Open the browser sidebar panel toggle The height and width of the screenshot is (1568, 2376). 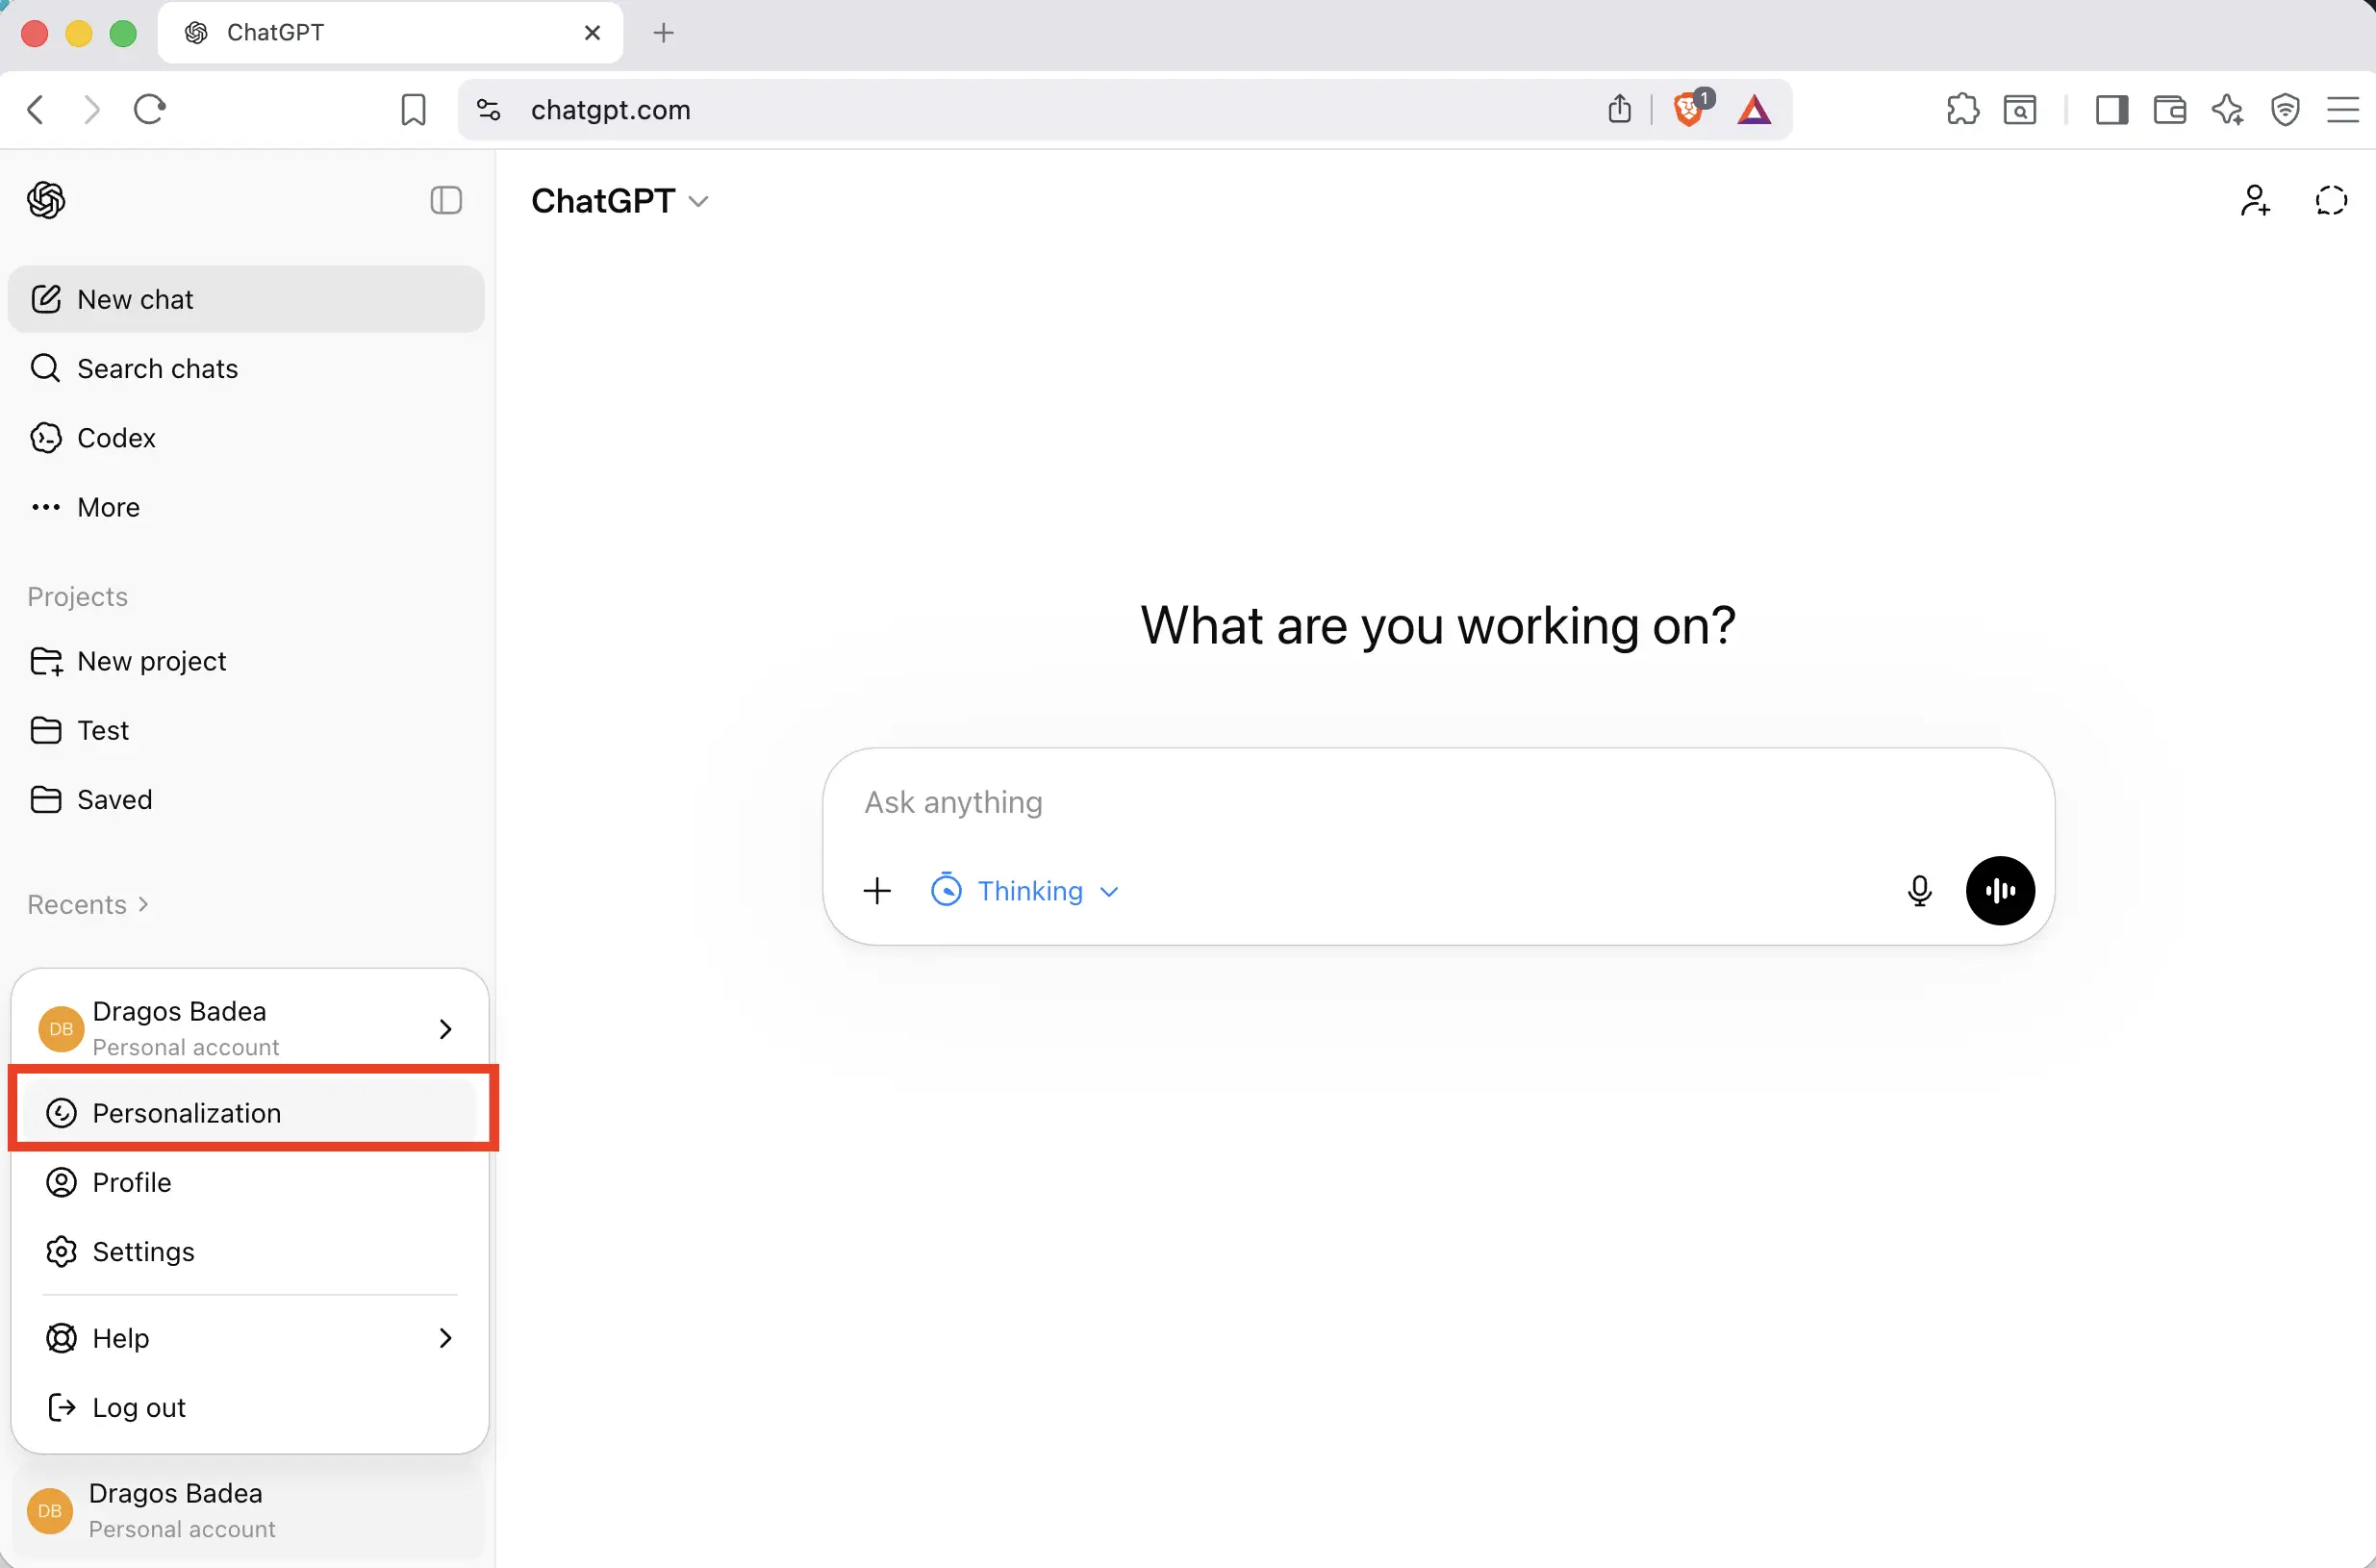pos(2111,109)
